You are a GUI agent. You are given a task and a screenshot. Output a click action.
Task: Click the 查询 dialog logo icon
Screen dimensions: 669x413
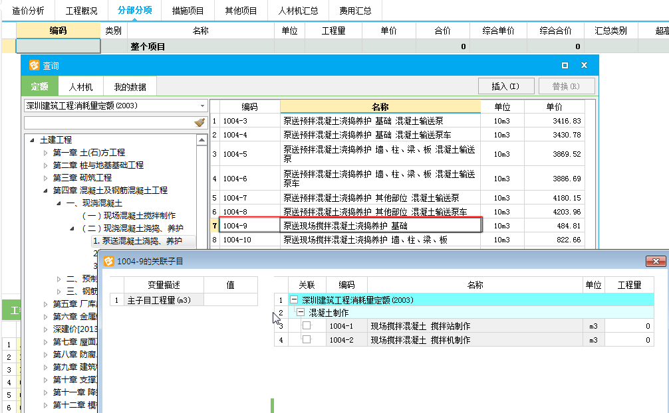(x=34, y=65)
